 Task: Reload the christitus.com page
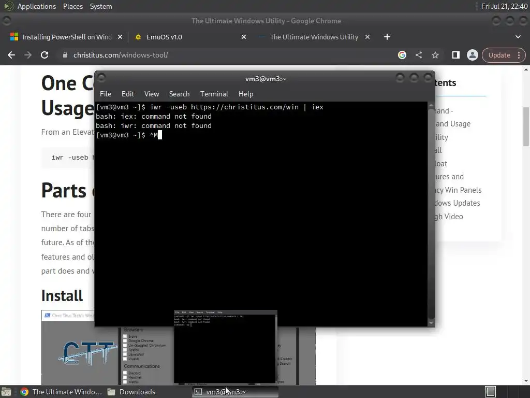tap(45, 55)
